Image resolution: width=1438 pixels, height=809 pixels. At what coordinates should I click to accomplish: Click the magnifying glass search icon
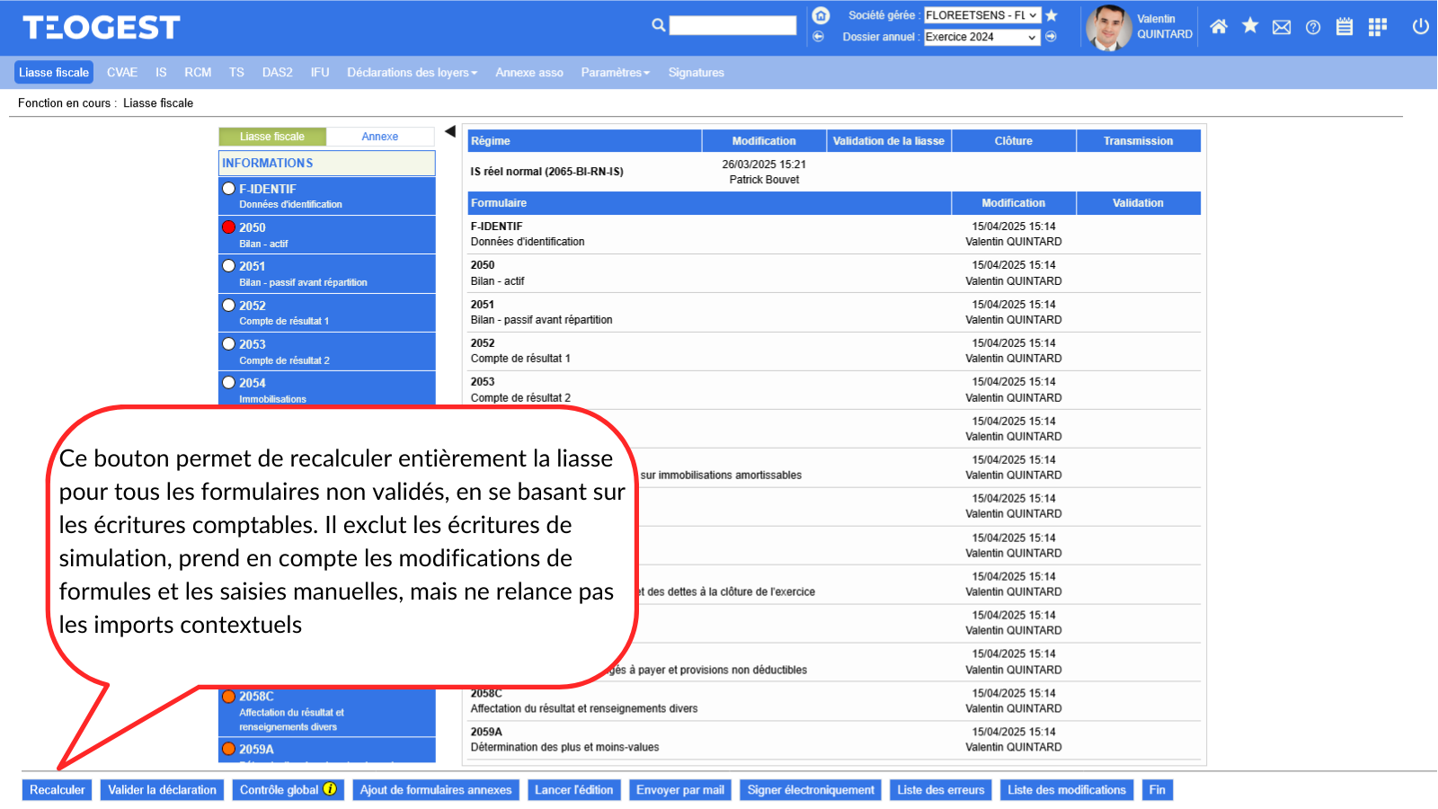(x=659, y=25)
